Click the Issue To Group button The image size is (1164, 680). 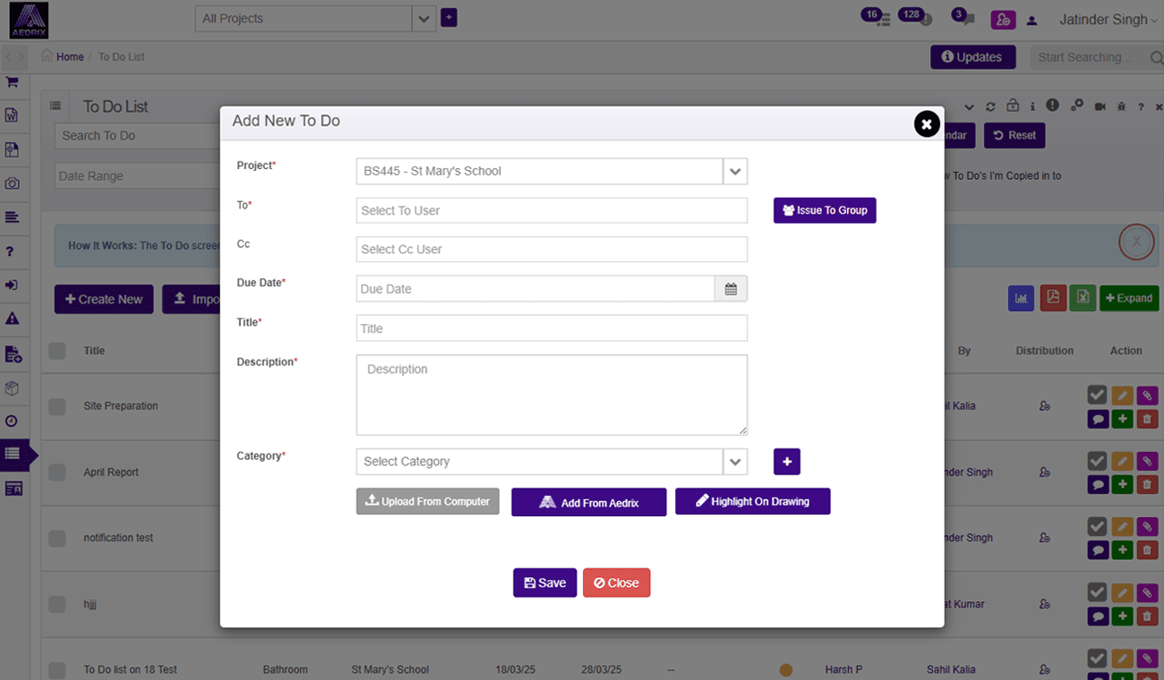tap(825, 210)
